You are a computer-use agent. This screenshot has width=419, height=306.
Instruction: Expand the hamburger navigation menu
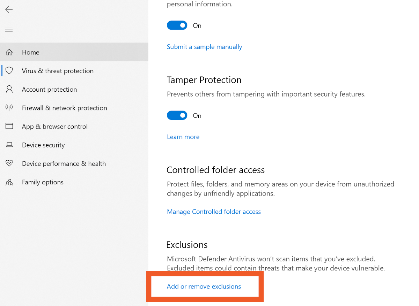click(x=9, y=30)
